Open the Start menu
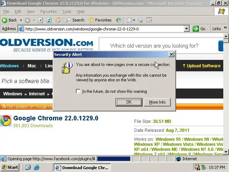 point(10,167)
